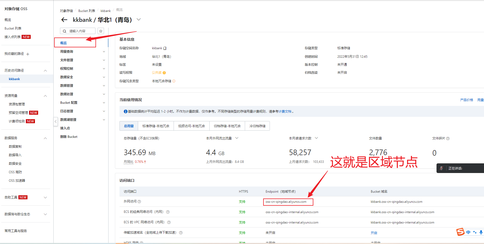
Task: Click the back arrow beside kkbank title
Action: 64,20
